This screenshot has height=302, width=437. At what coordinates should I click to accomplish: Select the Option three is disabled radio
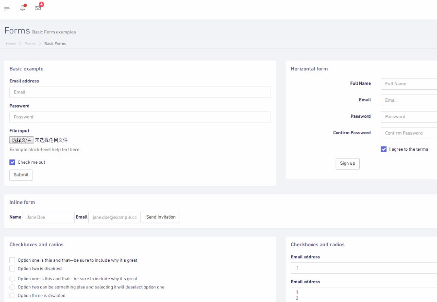click(12, 295)
